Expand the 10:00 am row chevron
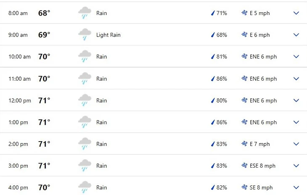The width and height of the screenshot is (307, 195). tap(296, 56)
